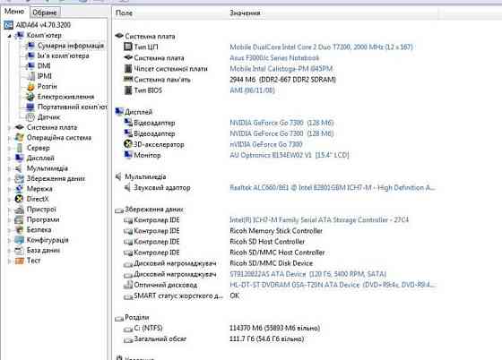Click the Сервер icon in tree

(x=19, y=148)
